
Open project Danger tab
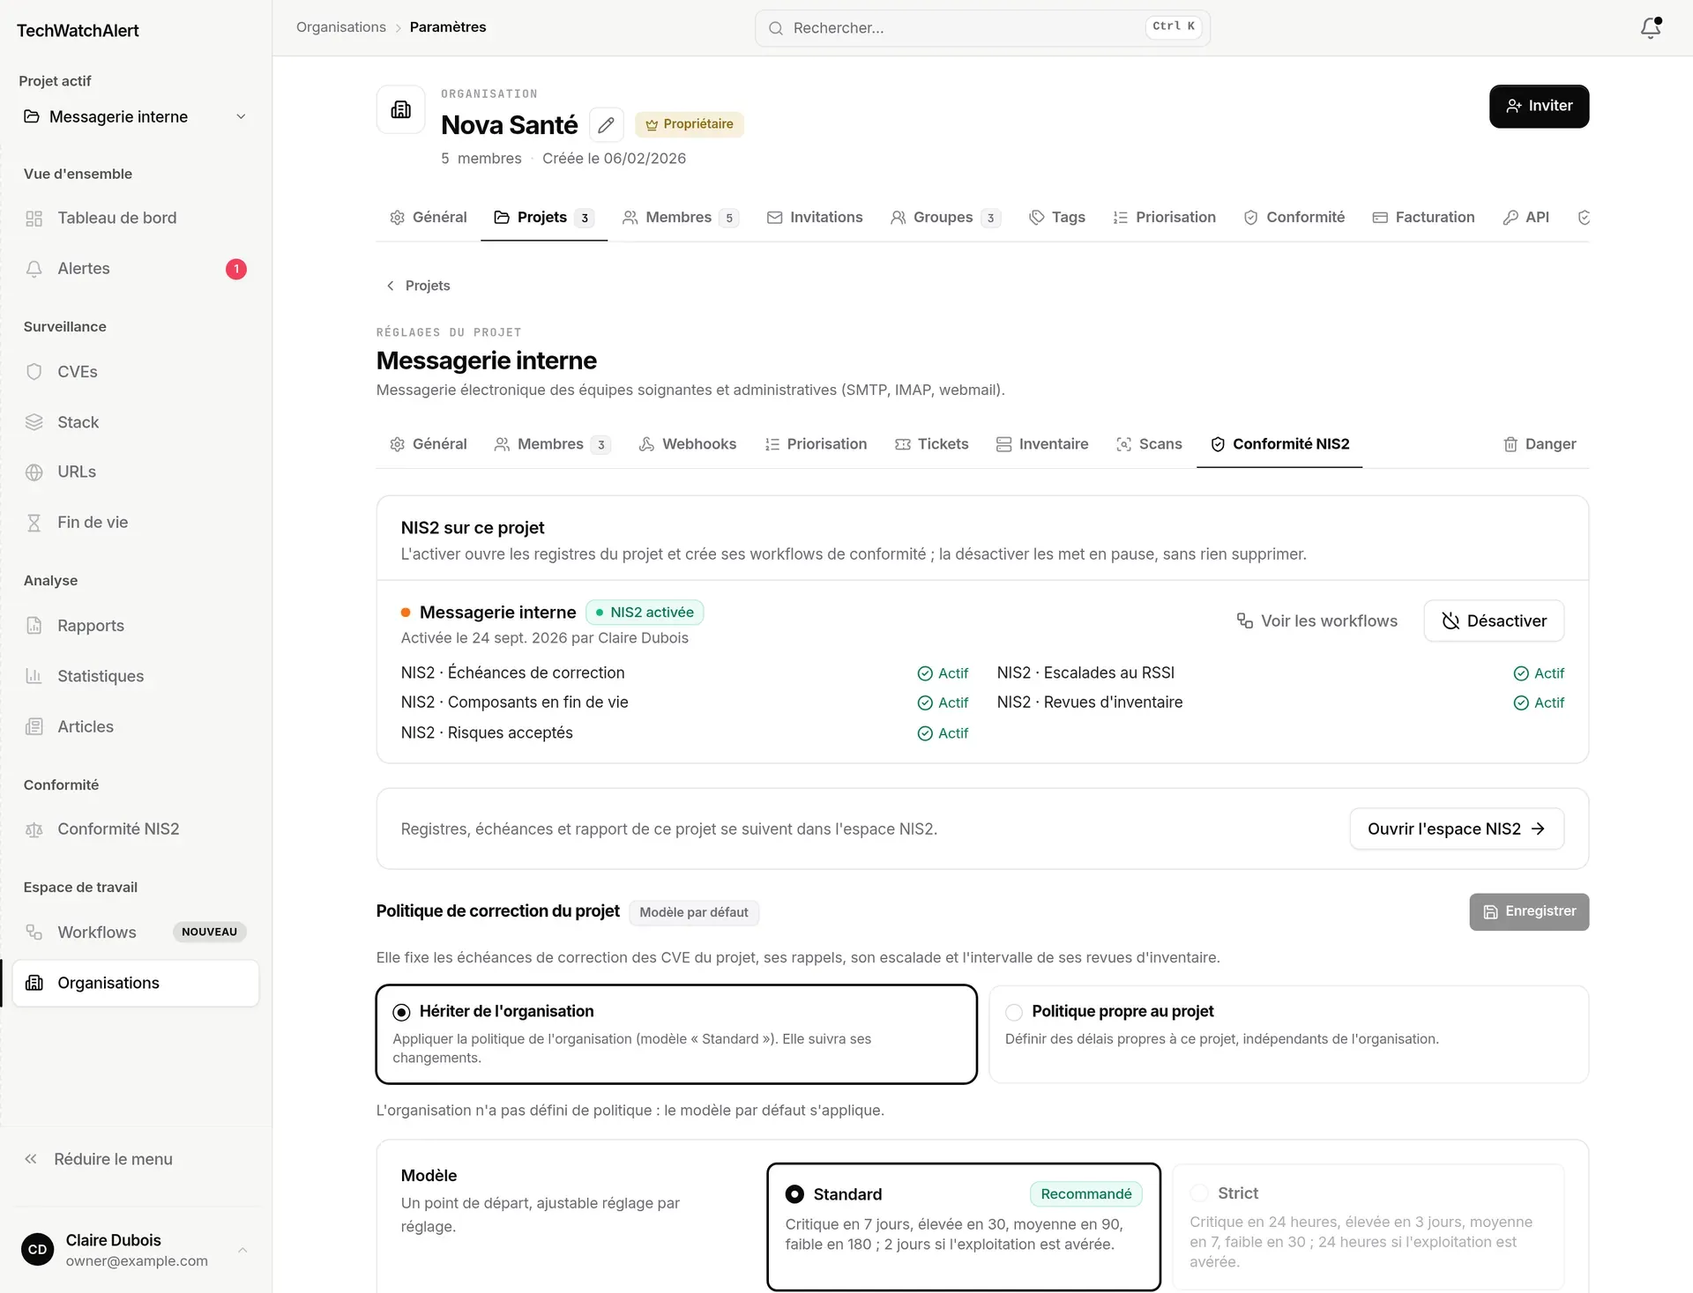(x=1540, y=444)
